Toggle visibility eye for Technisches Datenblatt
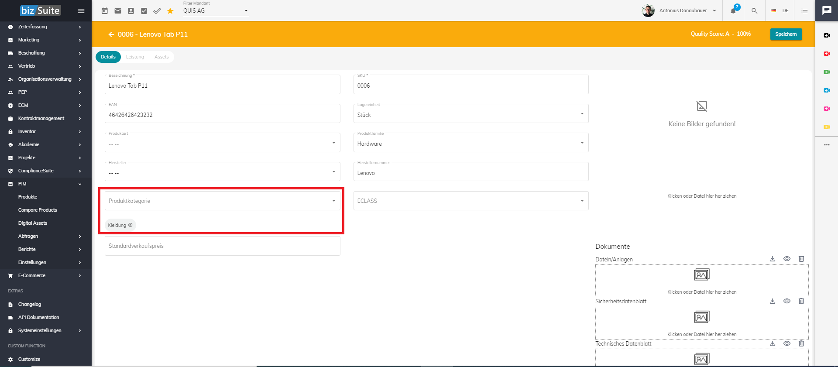The height and width of the screenshot is (367, 838). click(x=787, y=343)
